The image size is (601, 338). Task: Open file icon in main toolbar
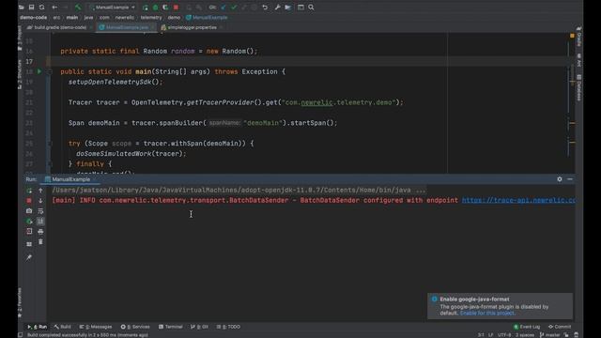point(22,8)
